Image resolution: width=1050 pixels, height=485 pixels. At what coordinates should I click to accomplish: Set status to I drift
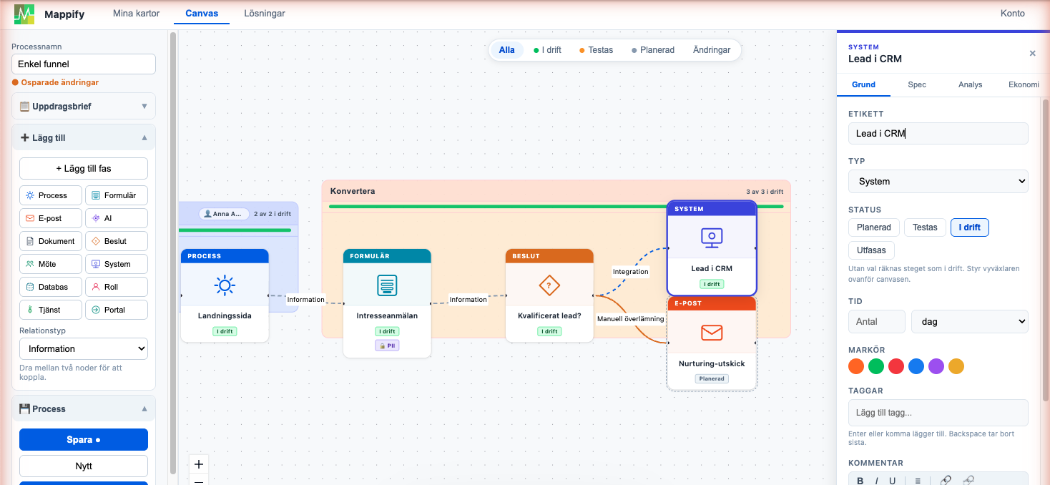coord(970,227)
